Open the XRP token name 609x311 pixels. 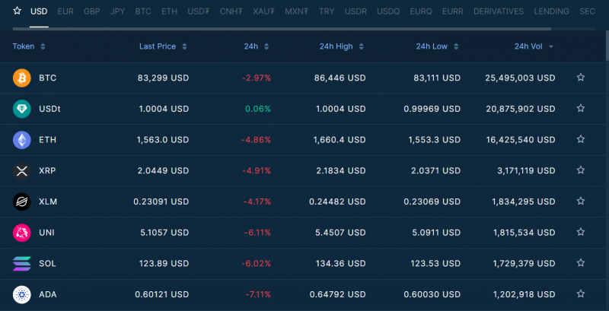pos(47,170)
